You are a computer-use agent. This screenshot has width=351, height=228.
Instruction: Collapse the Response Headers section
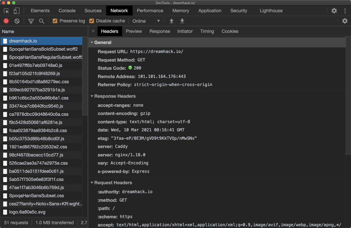(x=92, y=96)
